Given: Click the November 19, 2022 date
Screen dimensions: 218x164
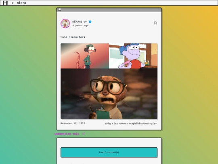Looking at the screenshot, I should pos(73,124).
